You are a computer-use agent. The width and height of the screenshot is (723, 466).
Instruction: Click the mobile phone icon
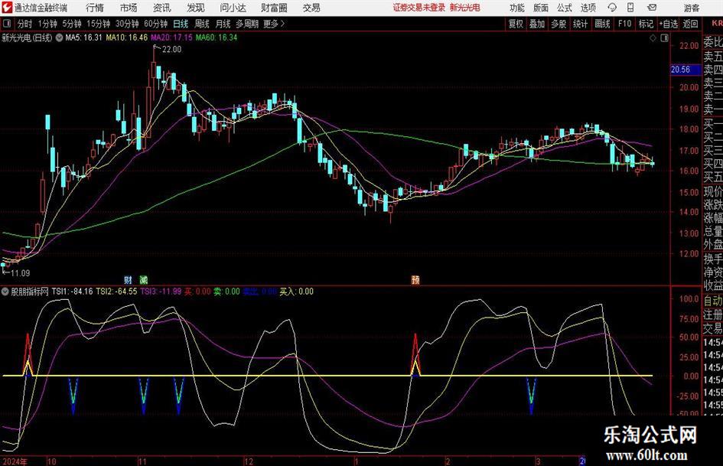(x=630, y=8)
